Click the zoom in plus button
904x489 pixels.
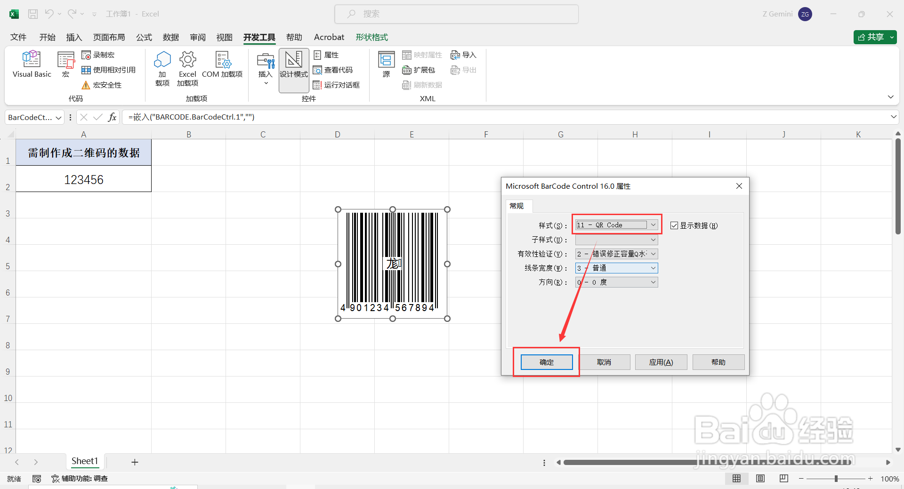click(871, 479)
